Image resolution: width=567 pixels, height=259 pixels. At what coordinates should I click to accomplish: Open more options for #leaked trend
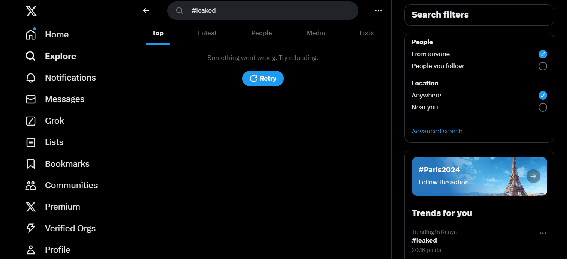543,233
